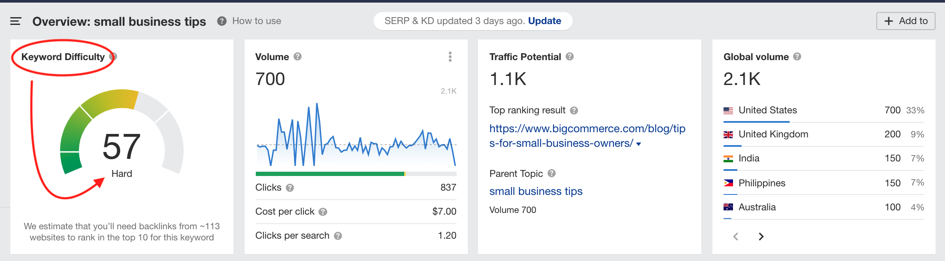Click the Keyword Difficulty help icon
Screen dimensions: 945x261
click(113, 56)
